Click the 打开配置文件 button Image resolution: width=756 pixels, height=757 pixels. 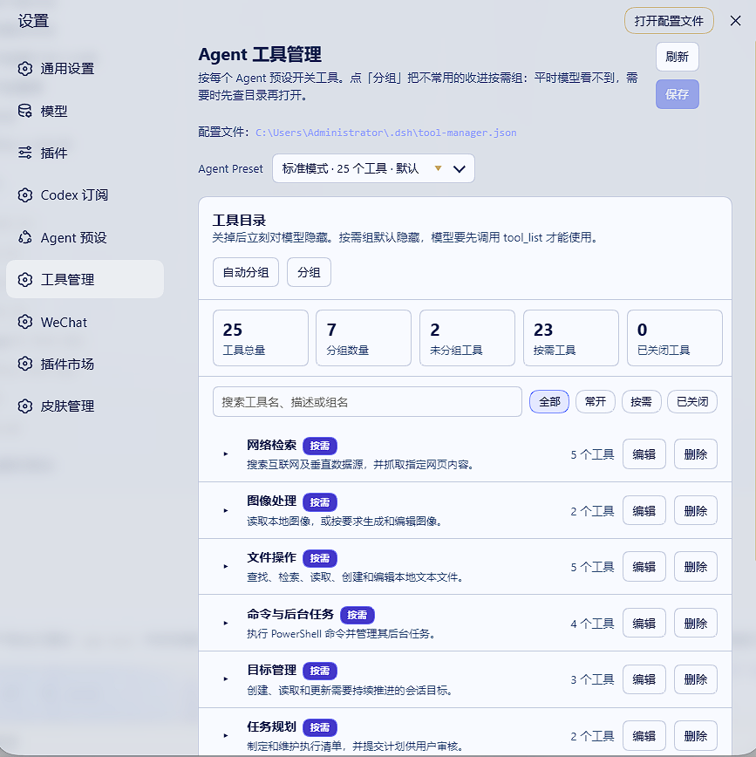tap(669, 21)
